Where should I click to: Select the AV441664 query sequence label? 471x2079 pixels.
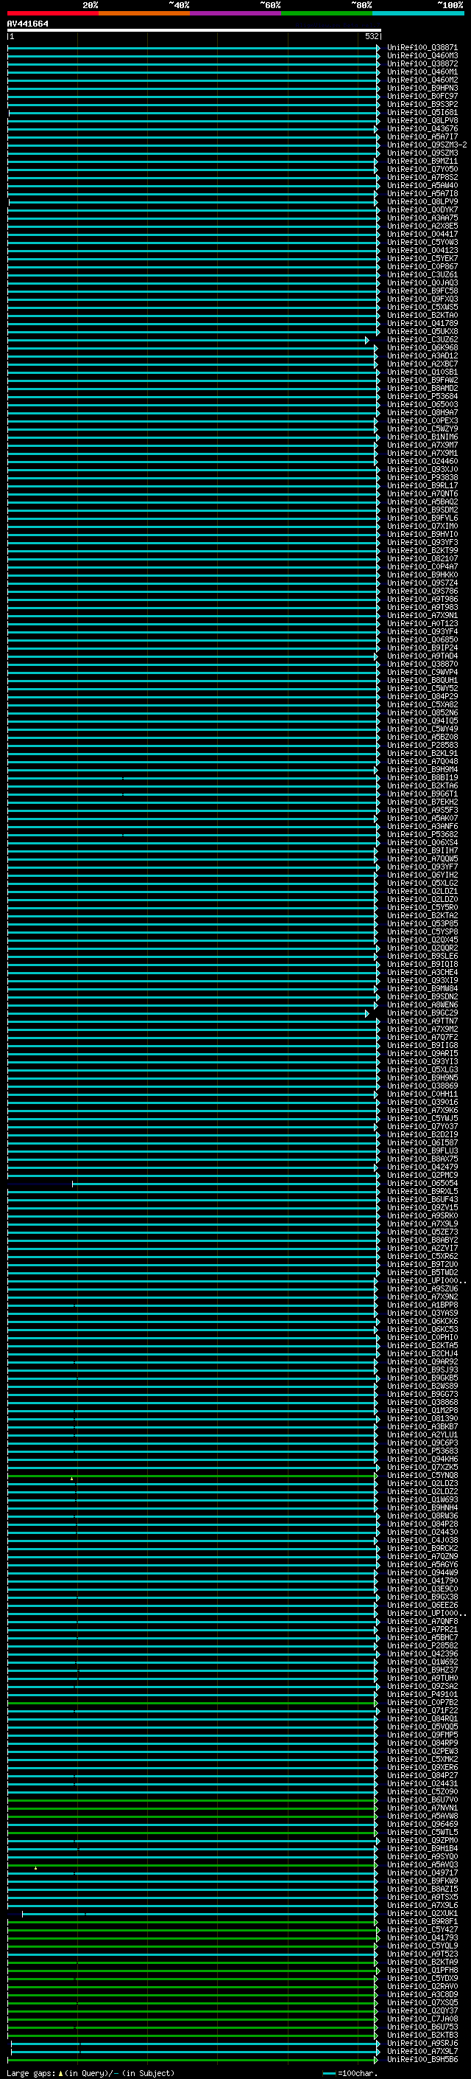point(27,24)
